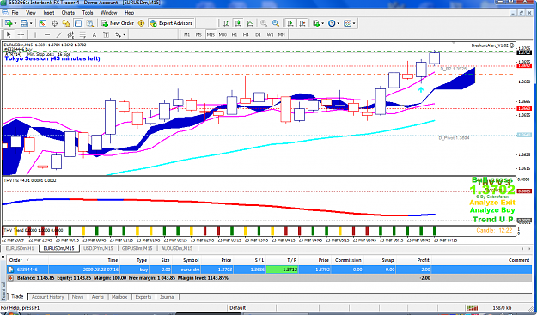Switch timeframe to M1
This screenshot has width=537, height=315.
pos(186,35)
